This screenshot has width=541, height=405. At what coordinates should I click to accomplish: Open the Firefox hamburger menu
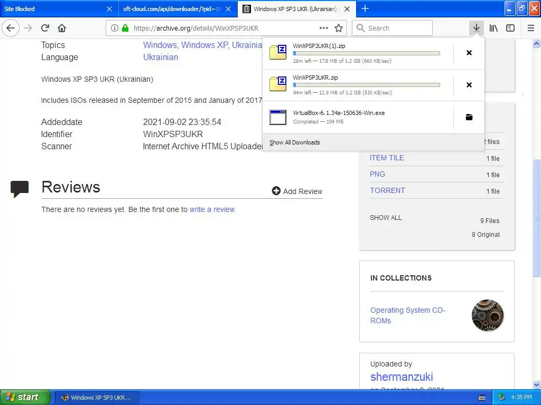pyautogui.click(x=530, y=28)
